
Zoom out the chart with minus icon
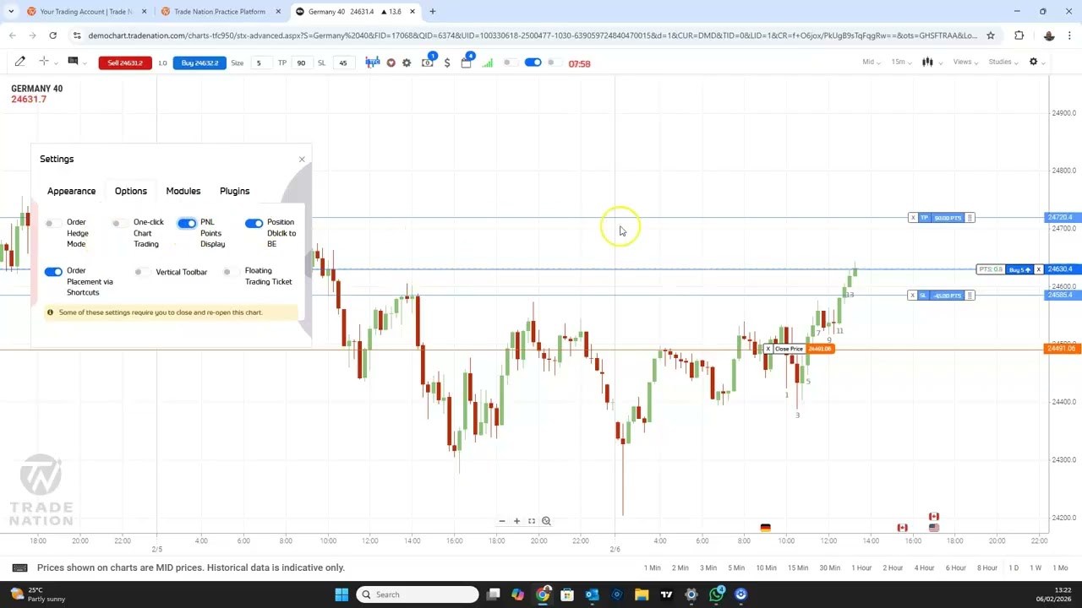[x=502, y=521]
